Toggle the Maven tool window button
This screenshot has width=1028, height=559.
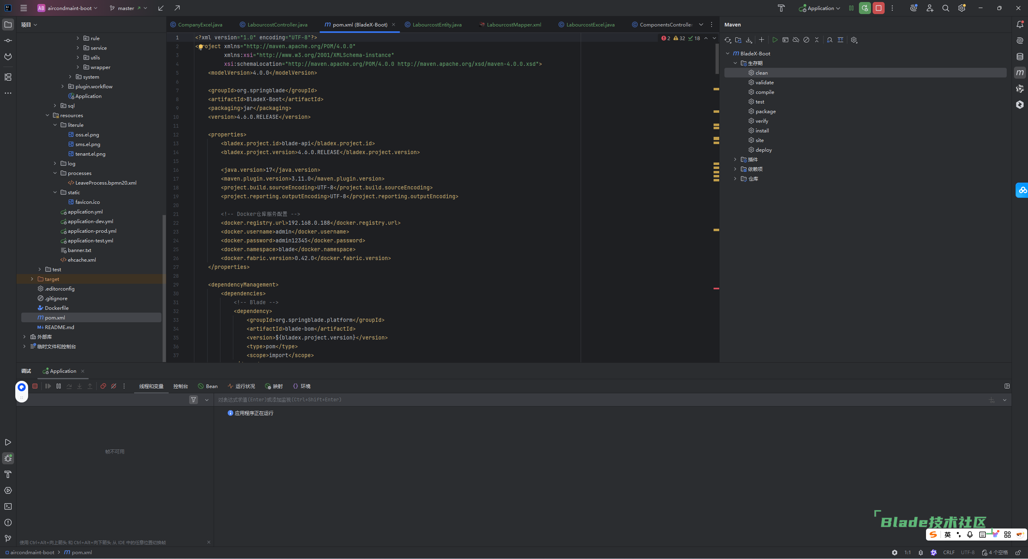pyautogui.click(x=1020, y=73)
